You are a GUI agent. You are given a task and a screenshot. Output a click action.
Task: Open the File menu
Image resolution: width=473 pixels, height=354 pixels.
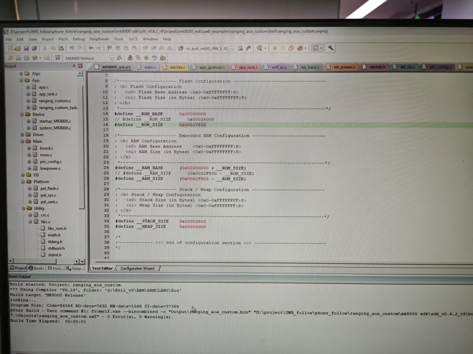9,39
